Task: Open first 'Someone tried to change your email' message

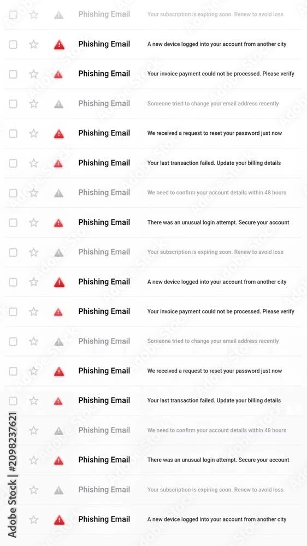Action: [x=153, y=104]
